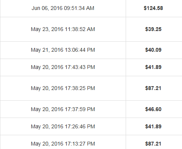Click $87.21 in the 17:38:25 PM row
Viewport: 182px width, 149px height.
pyautogui.click(x=153, y=88)
